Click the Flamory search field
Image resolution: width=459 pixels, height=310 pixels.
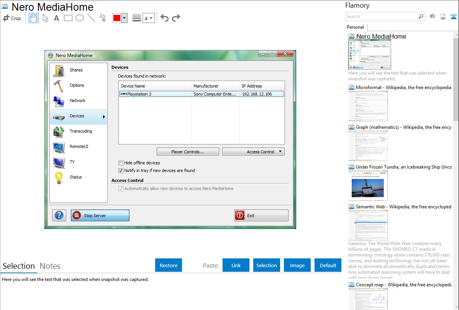(x=381, y=16)
